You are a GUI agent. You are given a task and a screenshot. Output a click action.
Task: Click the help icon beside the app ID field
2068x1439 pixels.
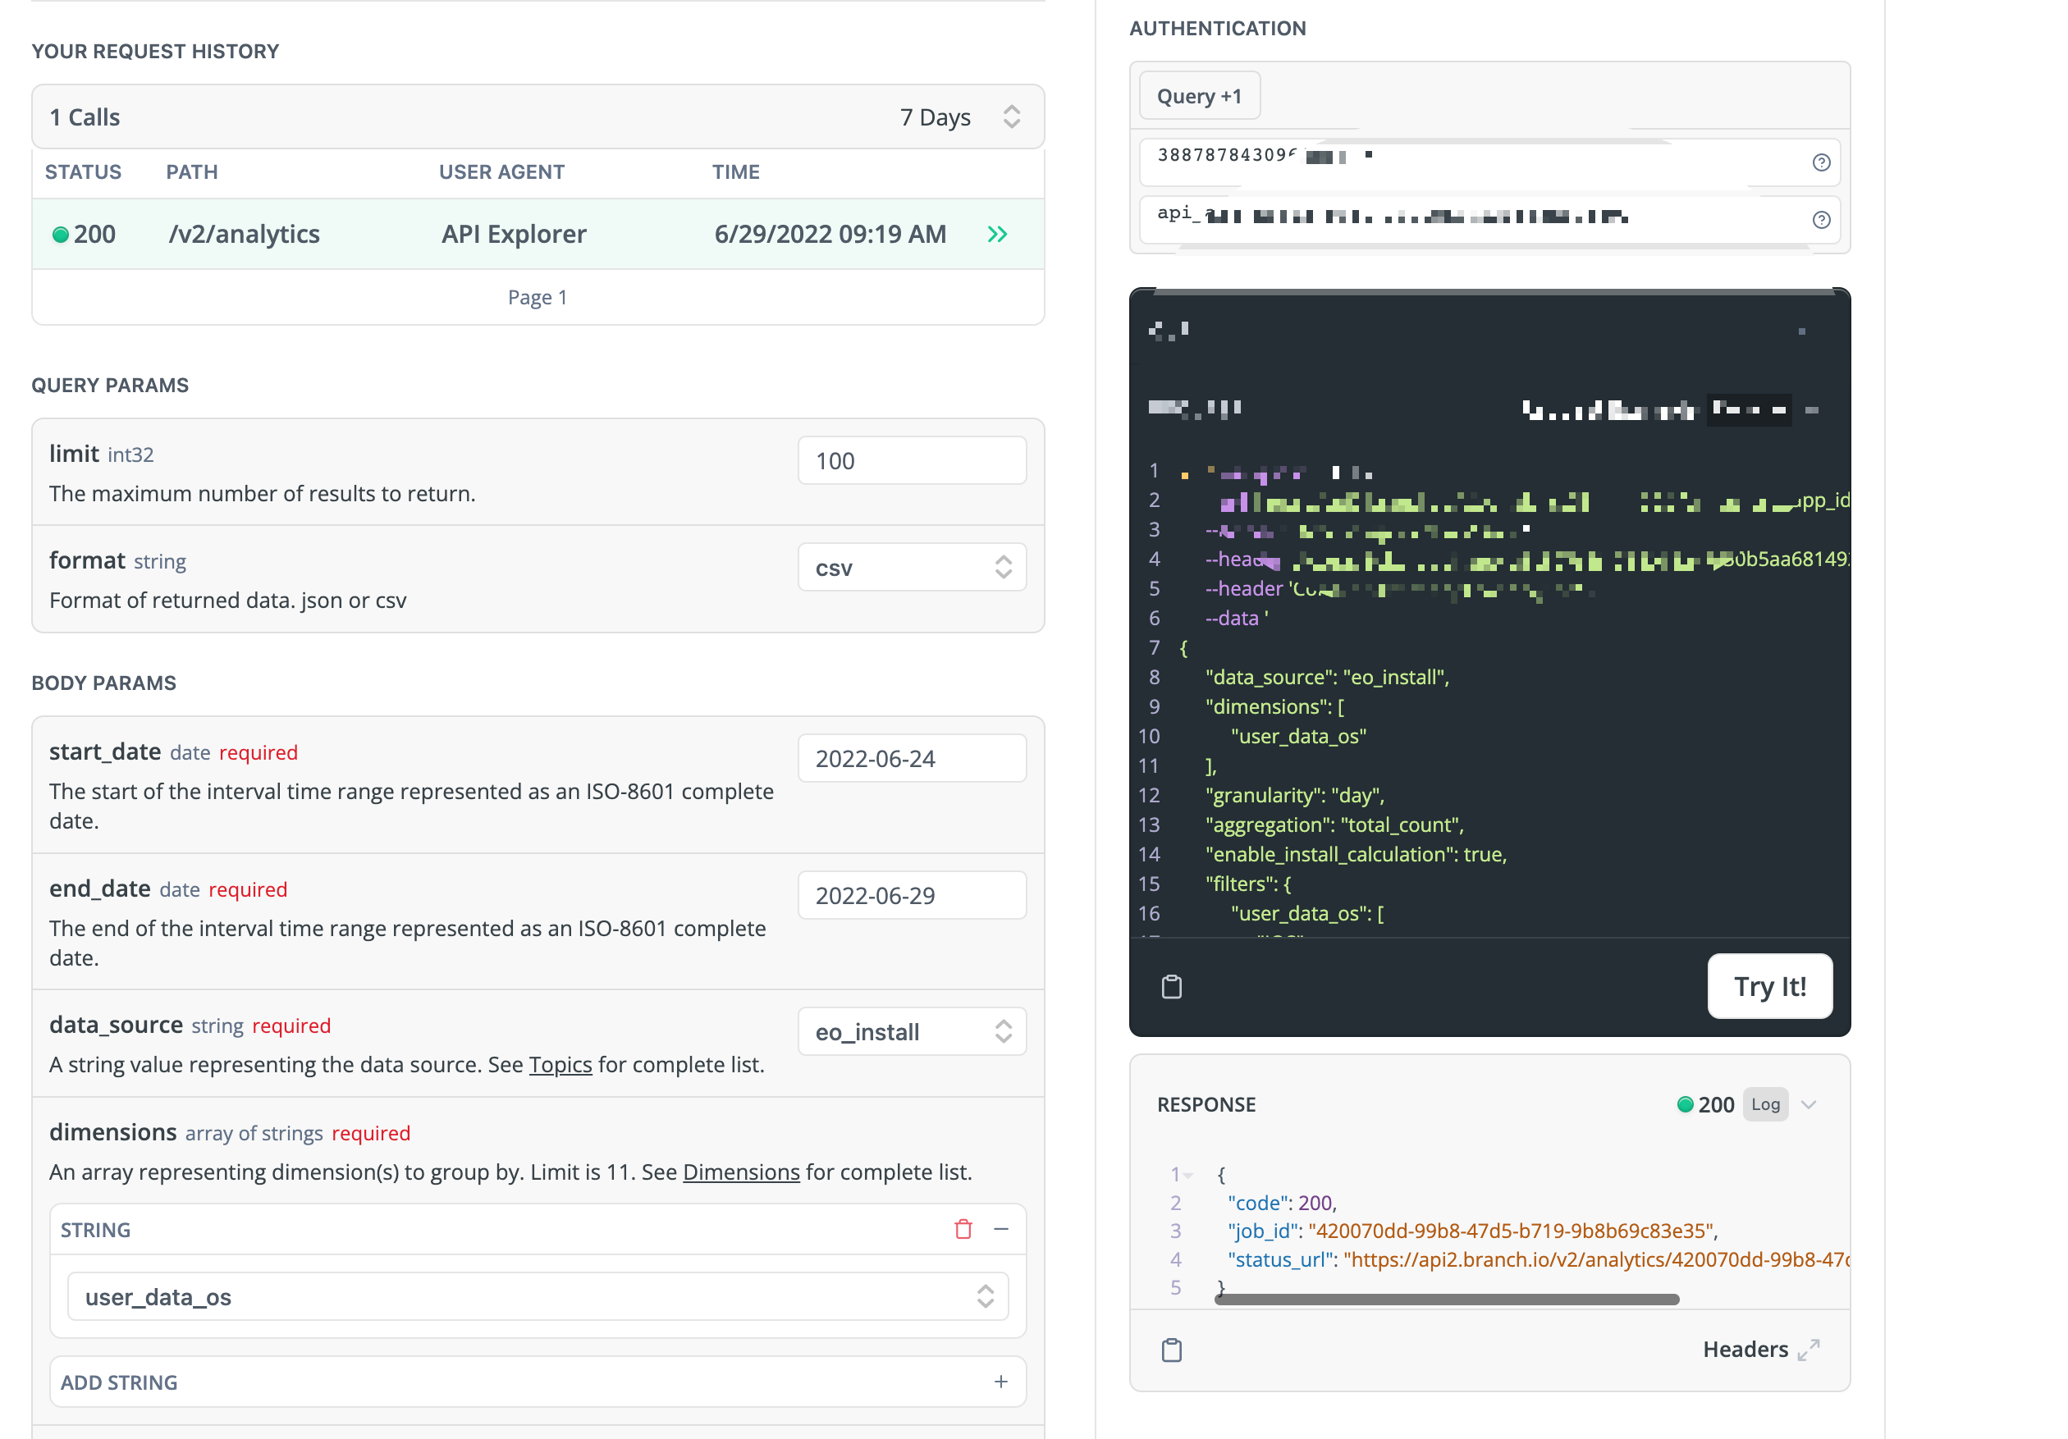pos(1820,162)
